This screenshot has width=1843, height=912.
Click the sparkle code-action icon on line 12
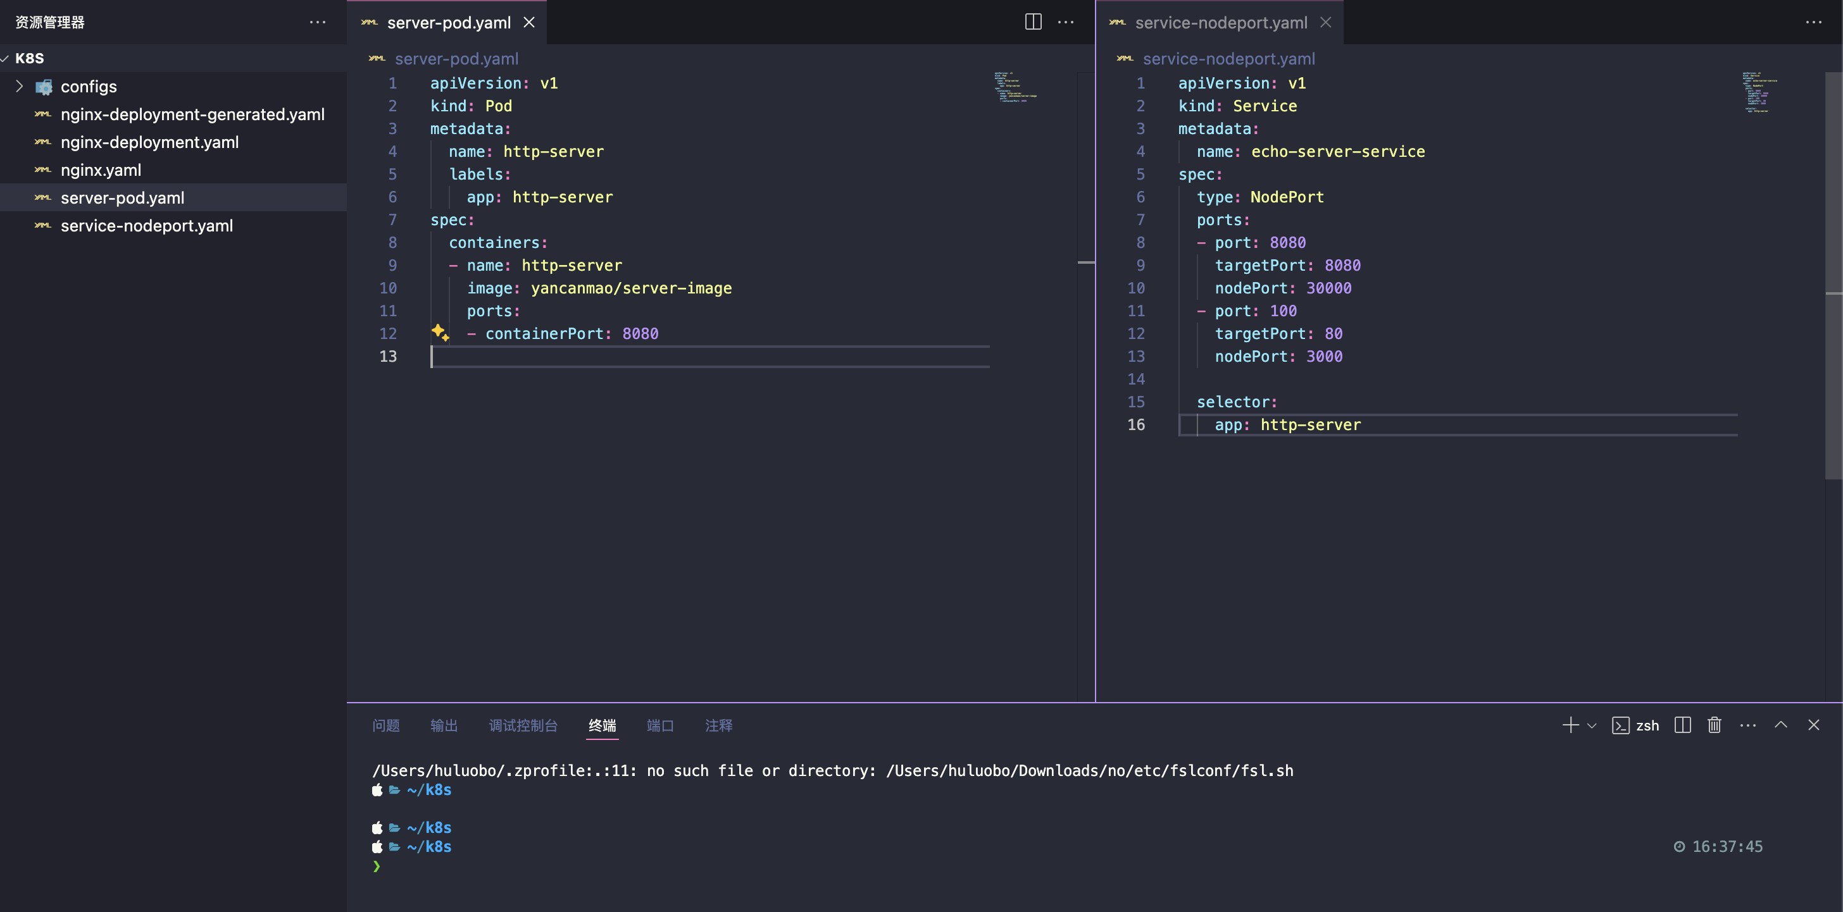[440, 332]
